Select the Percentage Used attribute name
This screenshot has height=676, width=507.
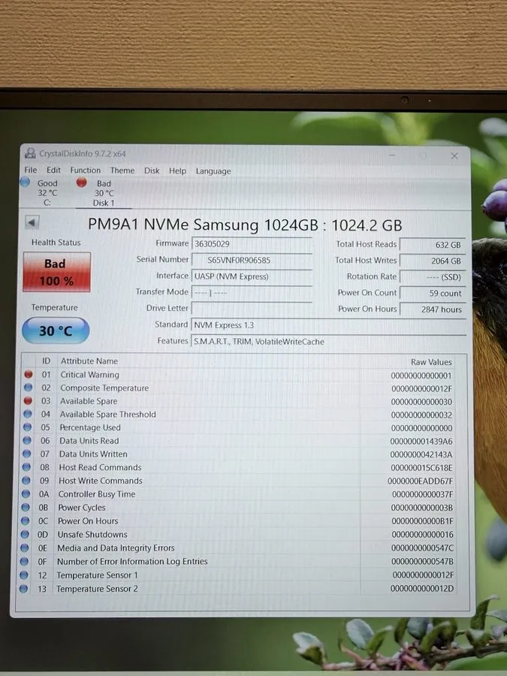89,427
